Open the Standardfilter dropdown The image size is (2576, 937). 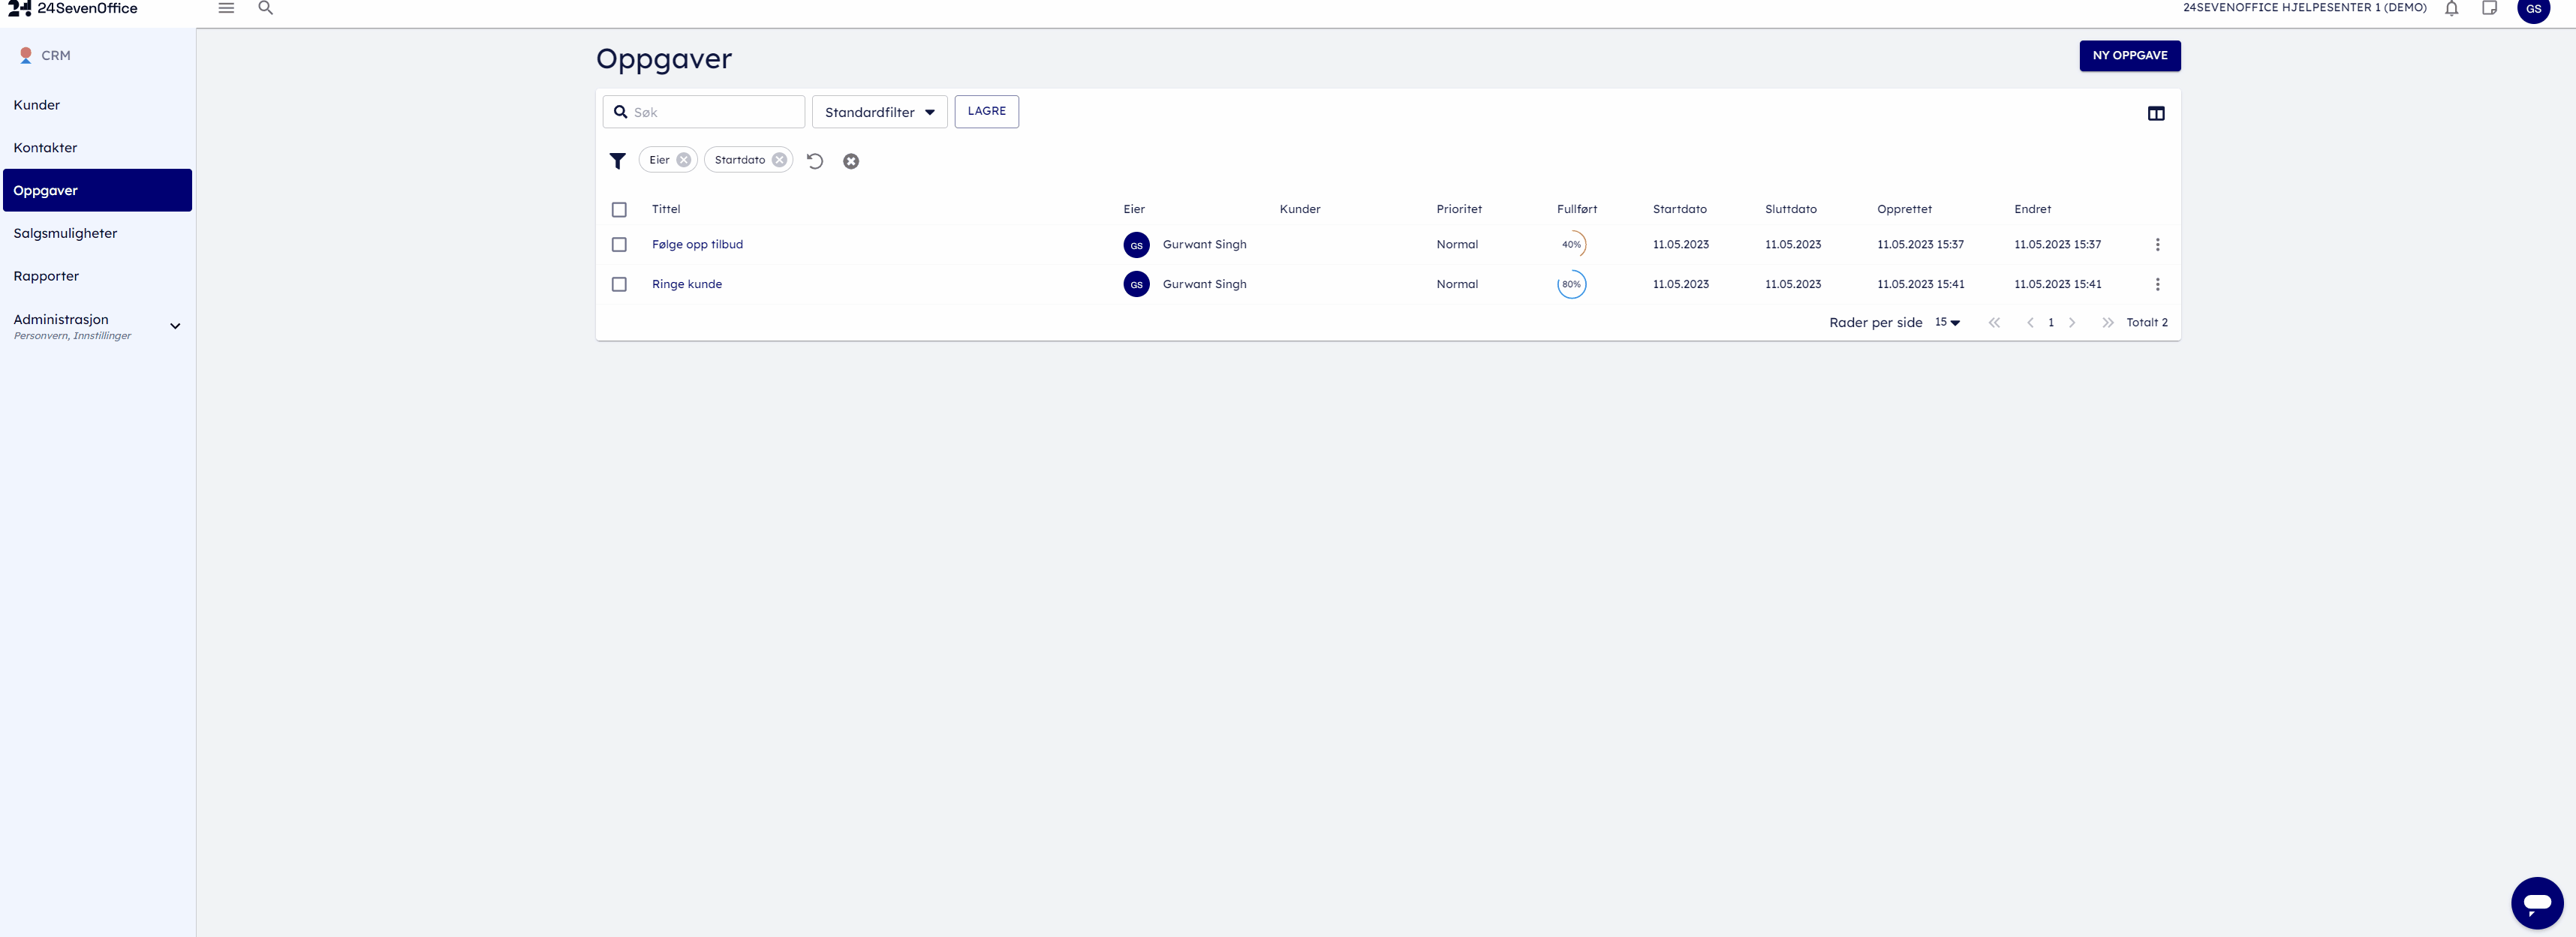coord(878,112)
